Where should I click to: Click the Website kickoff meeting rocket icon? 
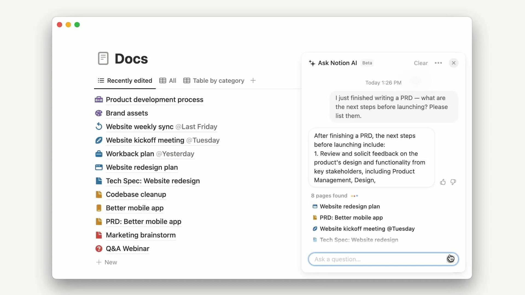(x=99, y=140)
